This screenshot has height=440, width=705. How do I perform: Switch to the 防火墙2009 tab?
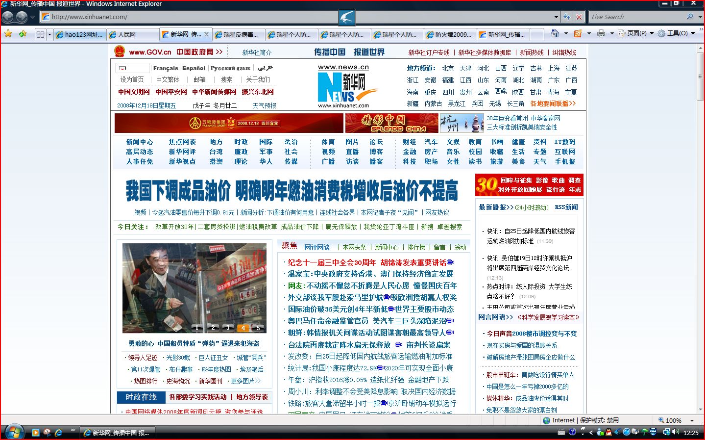450,34
